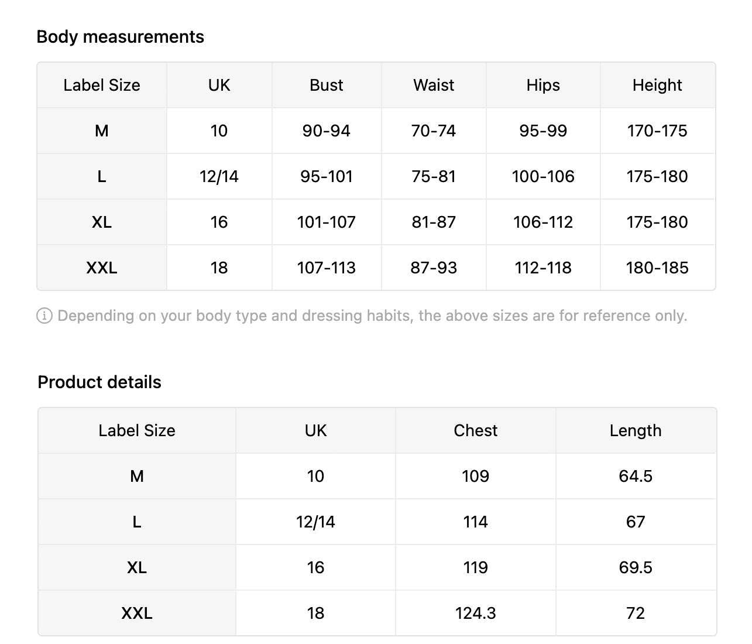Click the Product details heading

click(99, 382)
